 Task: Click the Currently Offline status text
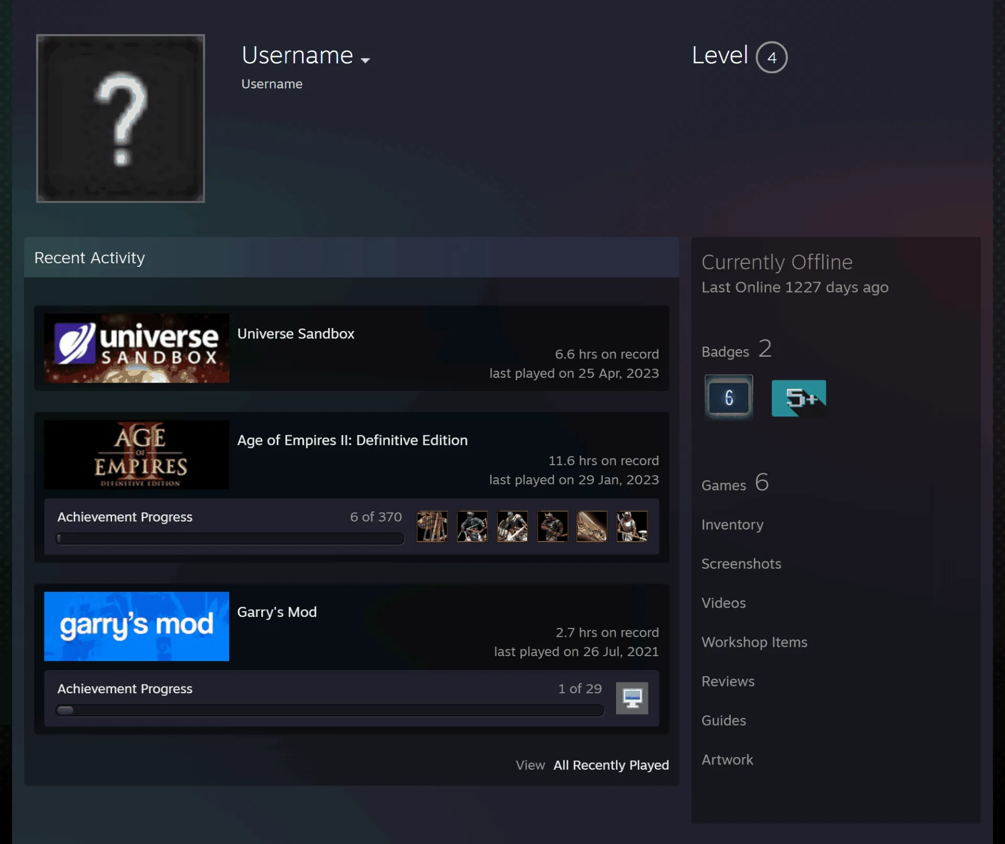(777, 262)
